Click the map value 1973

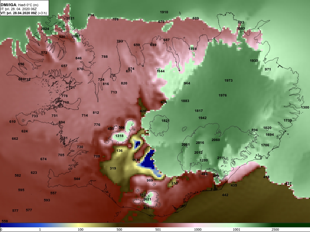[228, 80]
